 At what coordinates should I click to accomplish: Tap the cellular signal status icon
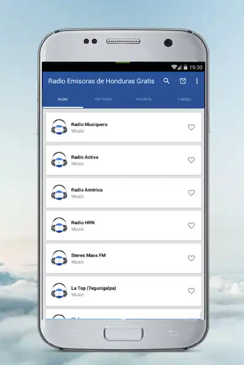[x=179, y=67]
